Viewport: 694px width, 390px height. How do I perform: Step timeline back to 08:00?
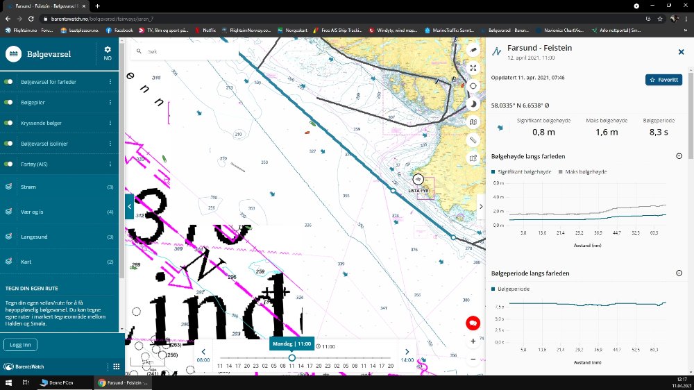tap(203, 355)
